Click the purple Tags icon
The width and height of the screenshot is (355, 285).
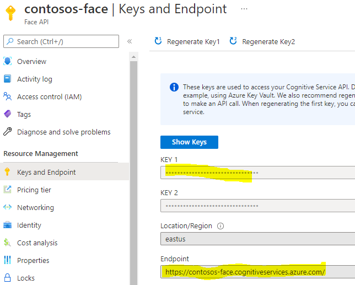point(8,114)
